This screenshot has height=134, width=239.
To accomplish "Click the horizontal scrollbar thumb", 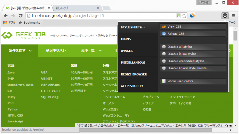I will [x=146, y=130].
